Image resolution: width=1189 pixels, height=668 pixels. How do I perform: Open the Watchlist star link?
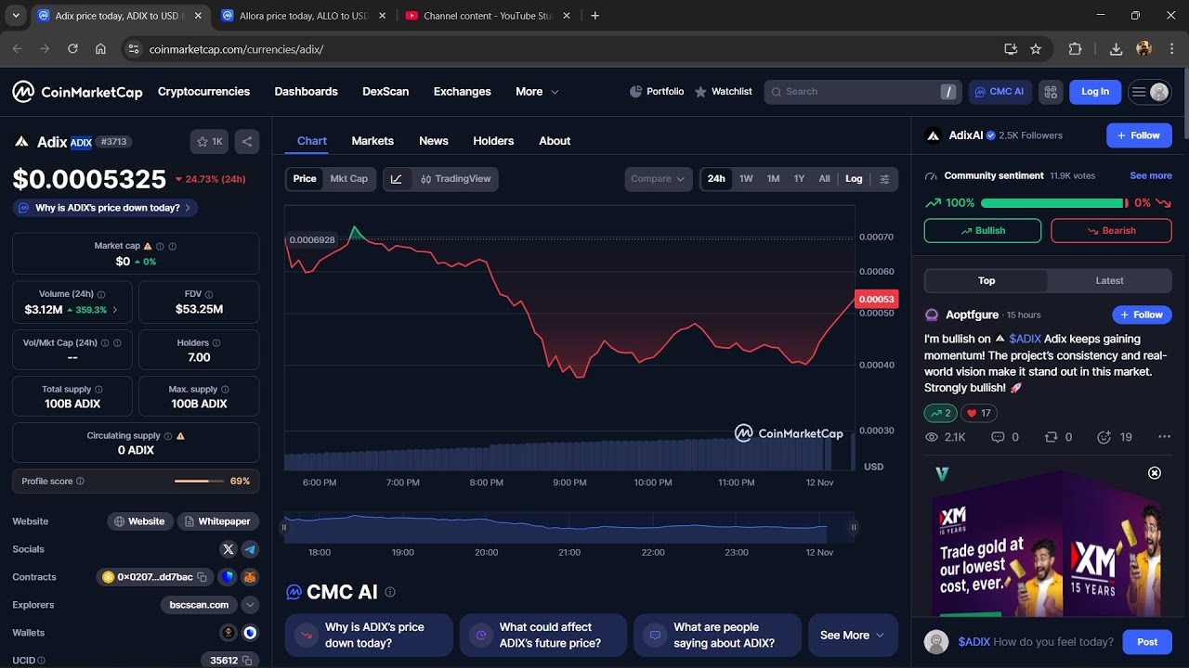[723, 92]
